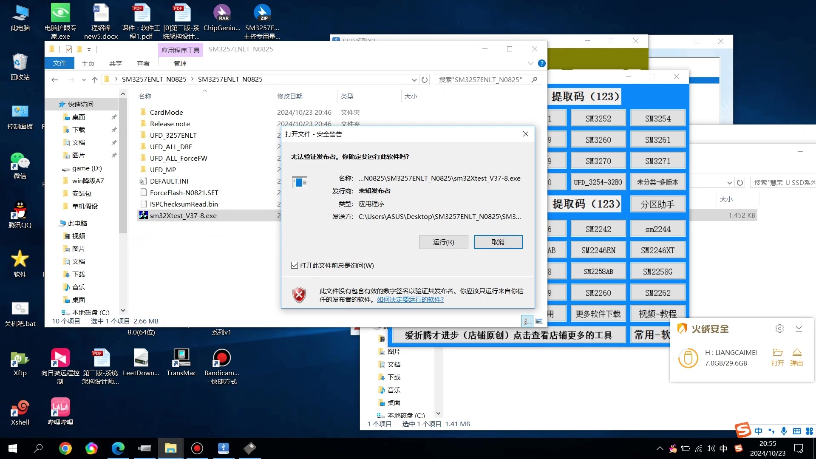Open the Manage (管理) ribbon tab
Image resolution: width=816 pixels, height=459 pixels.
[180, 63]
